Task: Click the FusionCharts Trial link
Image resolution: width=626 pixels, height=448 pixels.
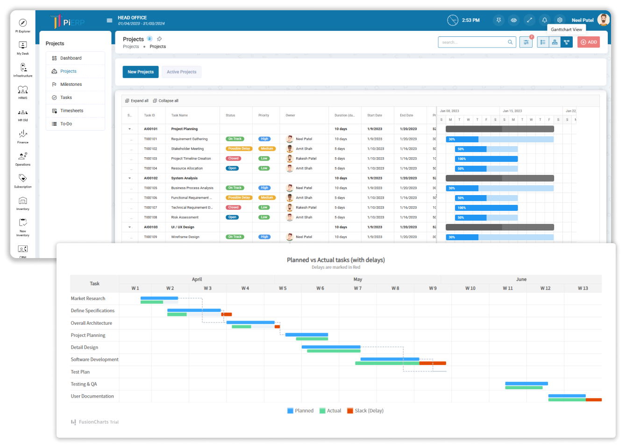Action: click(95, 422)
